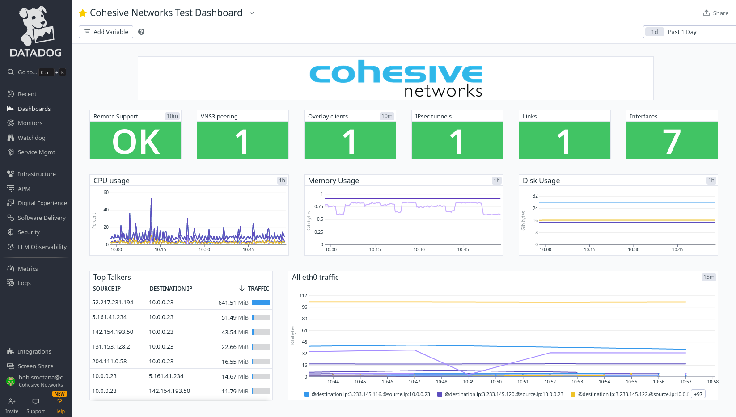Click source IP 5.161.41.234 row
This screenshot has width=736, height=417.
tap(110, 317)
